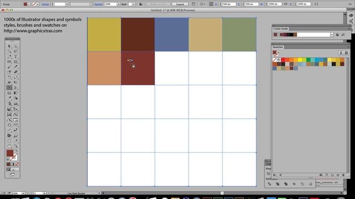Image resolution: width=355 pixels, height=199 pixels.
Task: Create new color group folder
Action: 332,175
